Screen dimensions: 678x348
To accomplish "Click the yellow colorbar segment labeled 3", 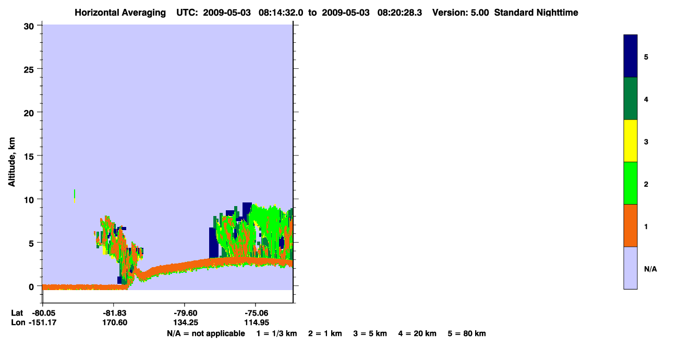I will 631,141.
